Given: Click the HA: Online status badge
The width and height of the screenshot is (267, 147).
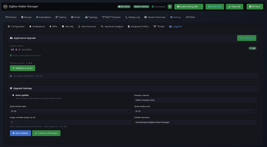Looking at the screenshot, I should click(124, 7).
